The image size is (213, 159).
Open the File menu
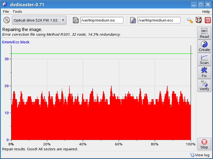pyautogui.click(x=6, y=11)
